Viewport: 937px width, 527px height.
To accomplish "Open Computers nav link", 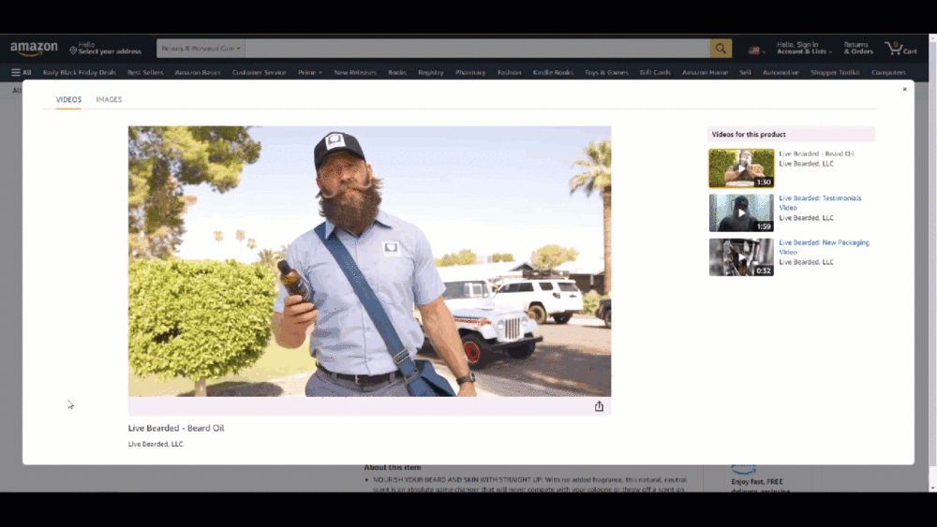I will (888, 72).
